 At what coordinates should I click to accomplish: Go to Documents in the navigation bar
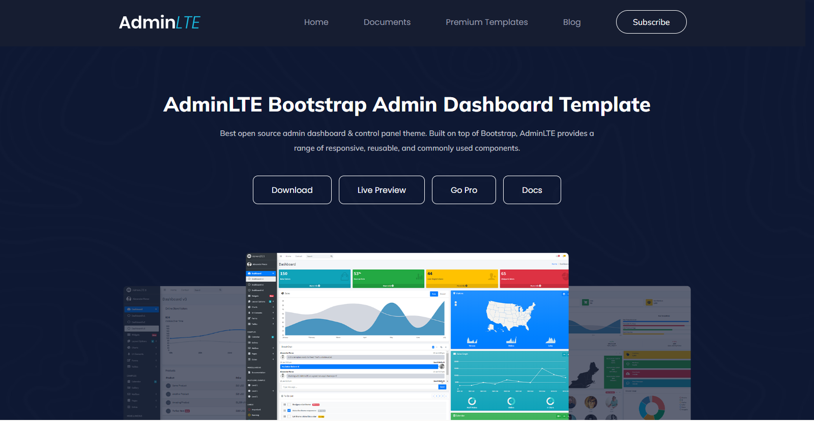tap(387, 22)
